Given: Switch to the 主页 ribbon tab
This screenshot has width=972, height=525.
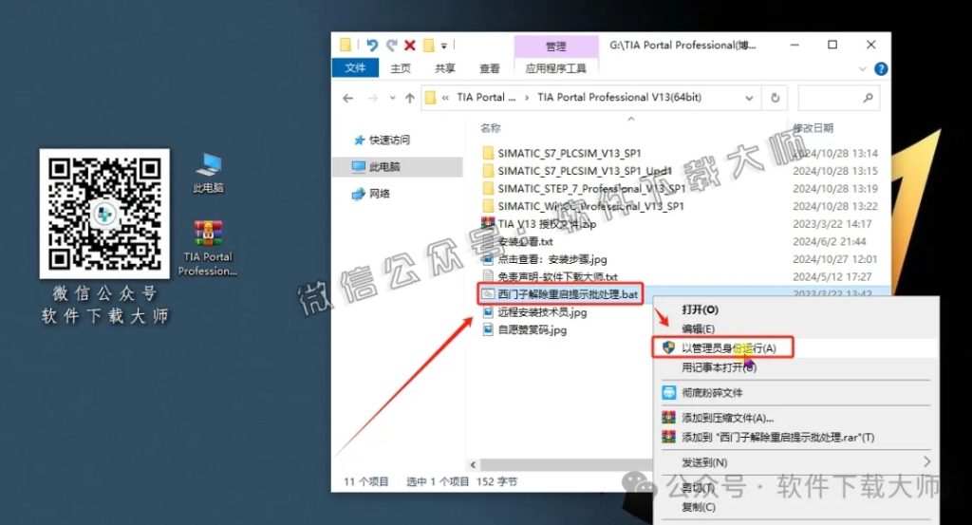Looking at the screenshot, I should click(x=401, y=68).
